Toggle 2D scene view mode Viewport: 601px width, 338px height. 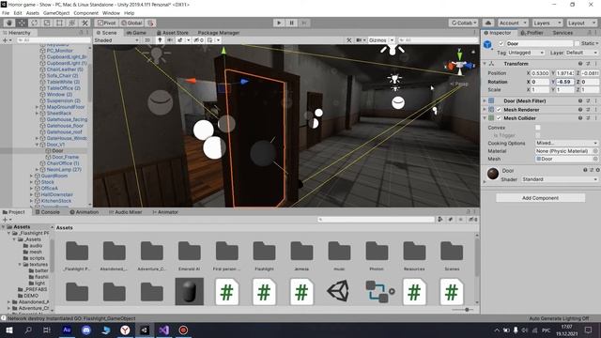147,40
